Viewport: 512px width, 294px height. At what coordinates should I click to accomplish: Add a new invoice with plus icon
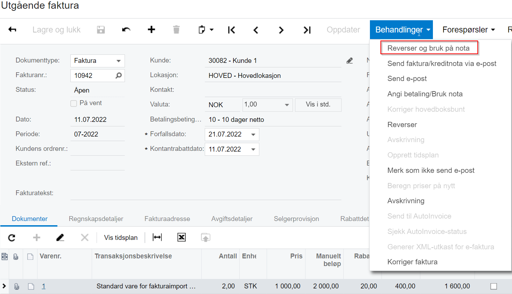(x=151, y=30)
